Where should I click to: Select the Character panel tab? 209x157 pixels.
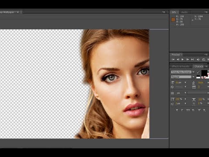[x=199, y=66]
